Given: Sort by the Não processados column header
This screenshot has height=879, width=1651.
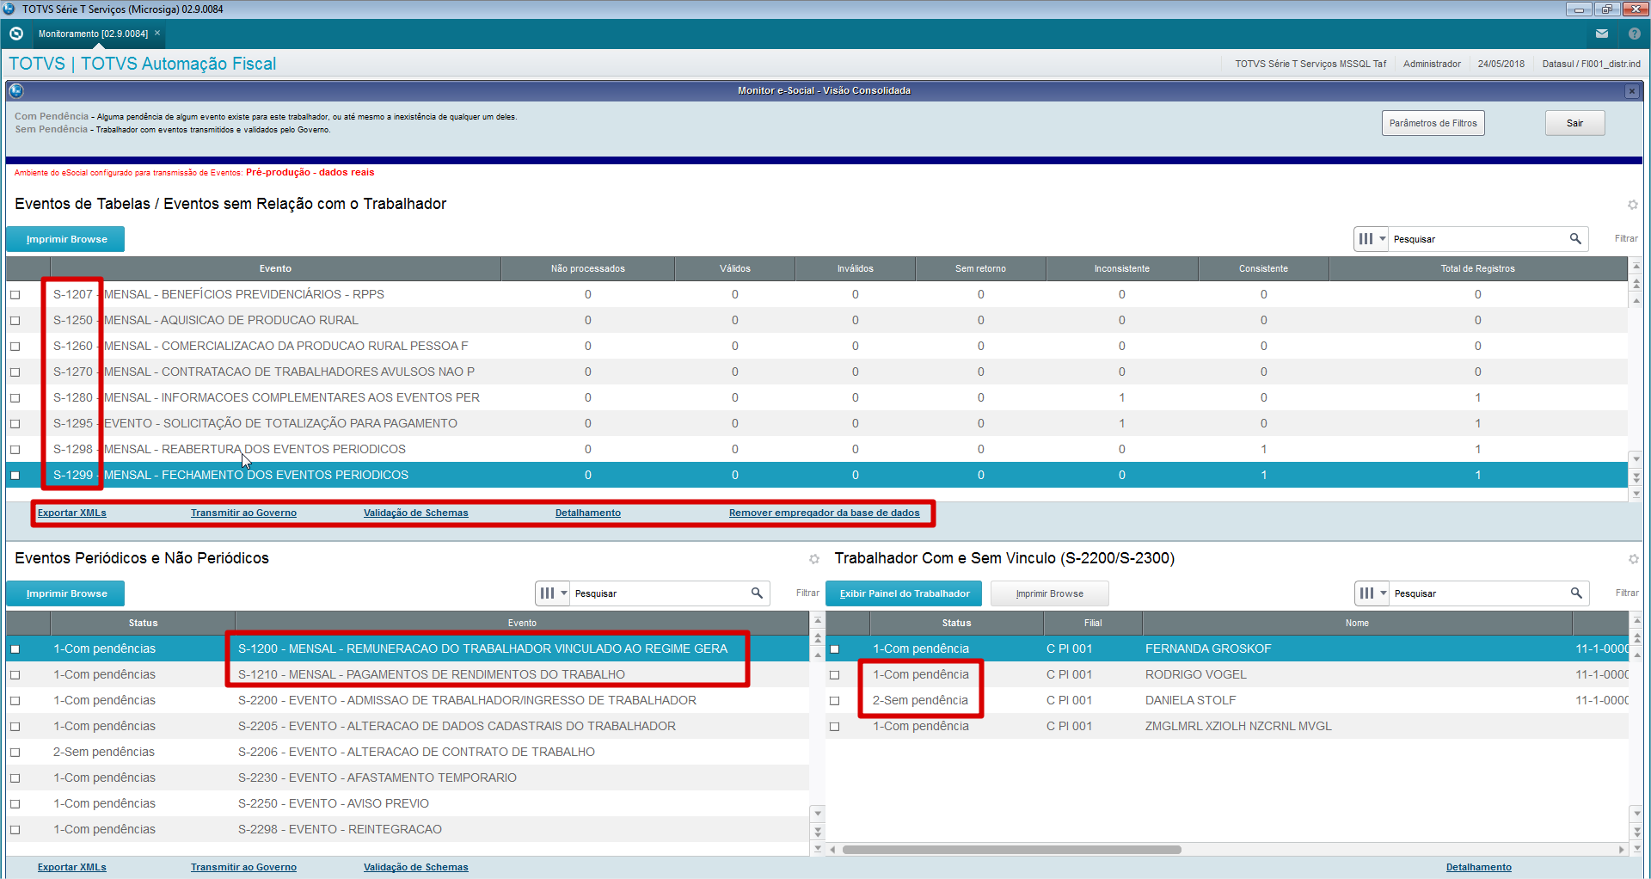Looking at the screenshot, I should coord(588,269).
